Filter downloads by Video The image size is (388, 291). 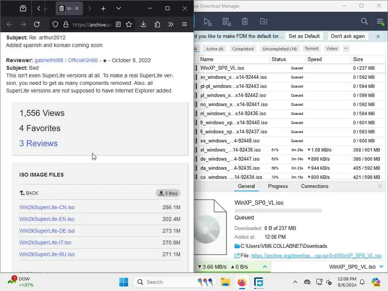tap(332, 48)
